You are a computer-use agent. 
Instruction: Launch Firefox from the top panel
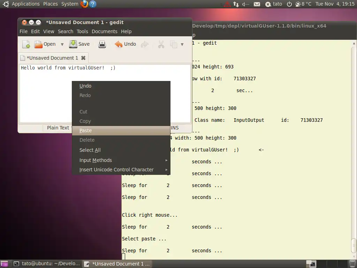point(84,4)
